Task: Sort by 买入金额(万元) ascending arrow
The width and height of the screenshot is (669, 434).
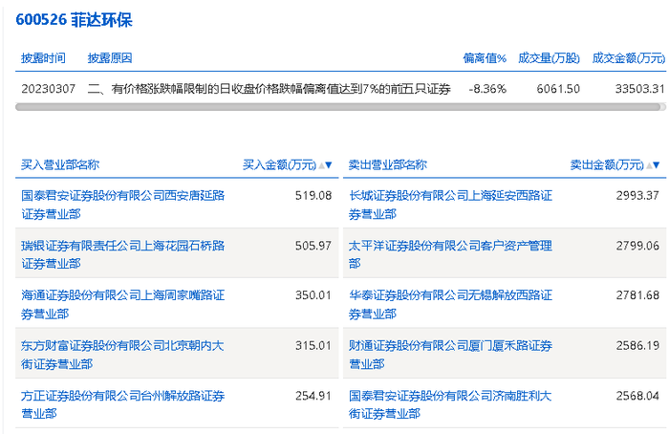Action: coord(322,165)
